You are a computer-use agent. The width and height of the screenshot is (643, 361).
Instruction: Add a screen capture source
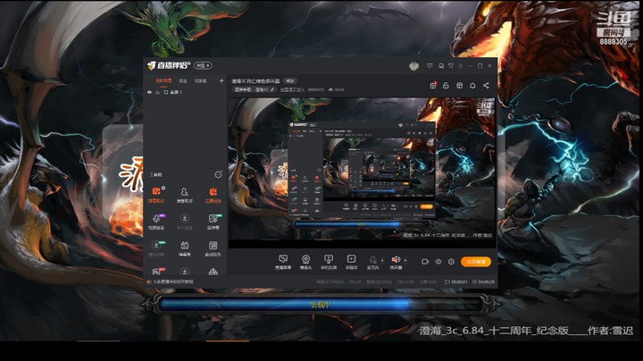point(283,262)
